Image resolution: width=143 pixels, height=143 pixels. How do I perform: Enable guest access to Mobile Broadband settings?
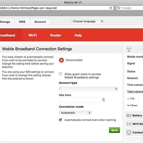[x=60, y=74]
